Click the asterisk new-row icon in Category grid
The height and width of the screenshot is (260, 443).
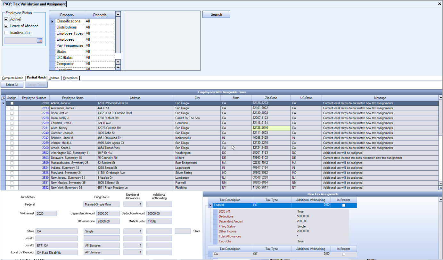point(118,67)
